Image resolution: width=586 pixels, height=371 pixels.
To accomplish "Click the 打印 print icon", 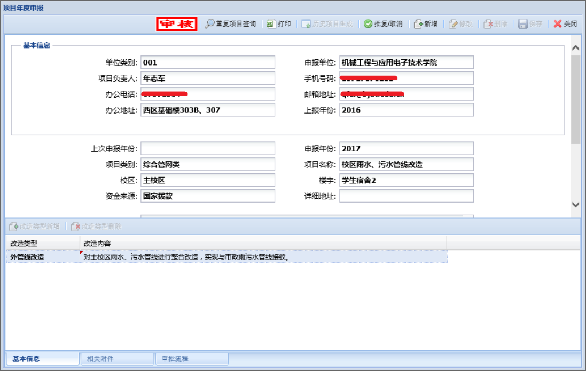I will click(x=270, y=24).
